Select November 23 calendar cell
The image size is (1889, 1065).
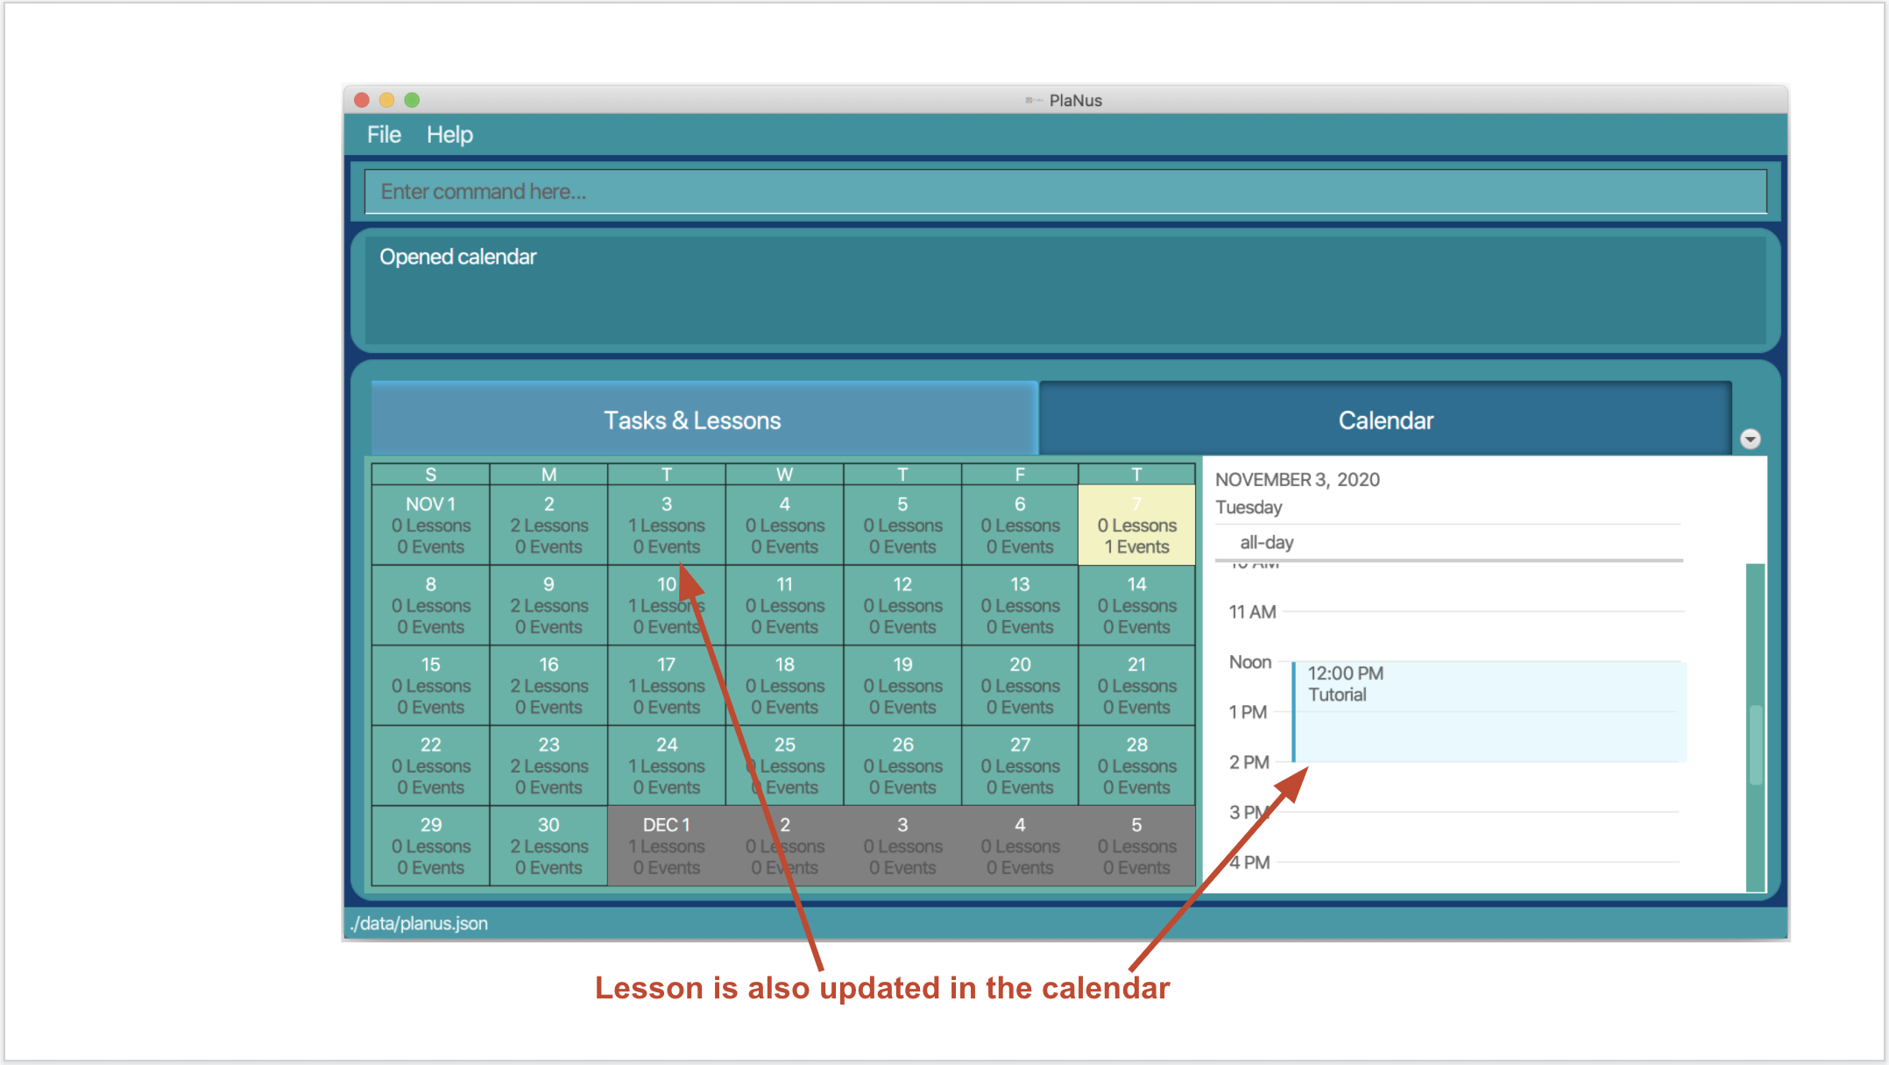(x=548, y=765)
